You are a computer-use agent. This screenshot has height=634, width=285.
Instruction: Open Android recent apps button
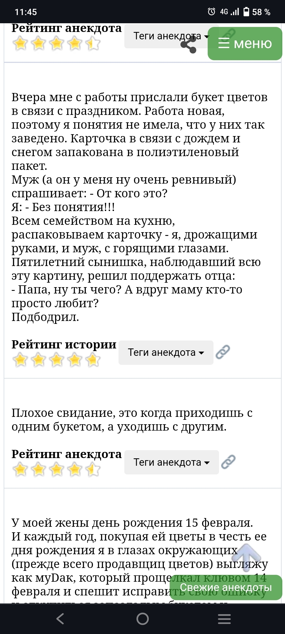224,619
